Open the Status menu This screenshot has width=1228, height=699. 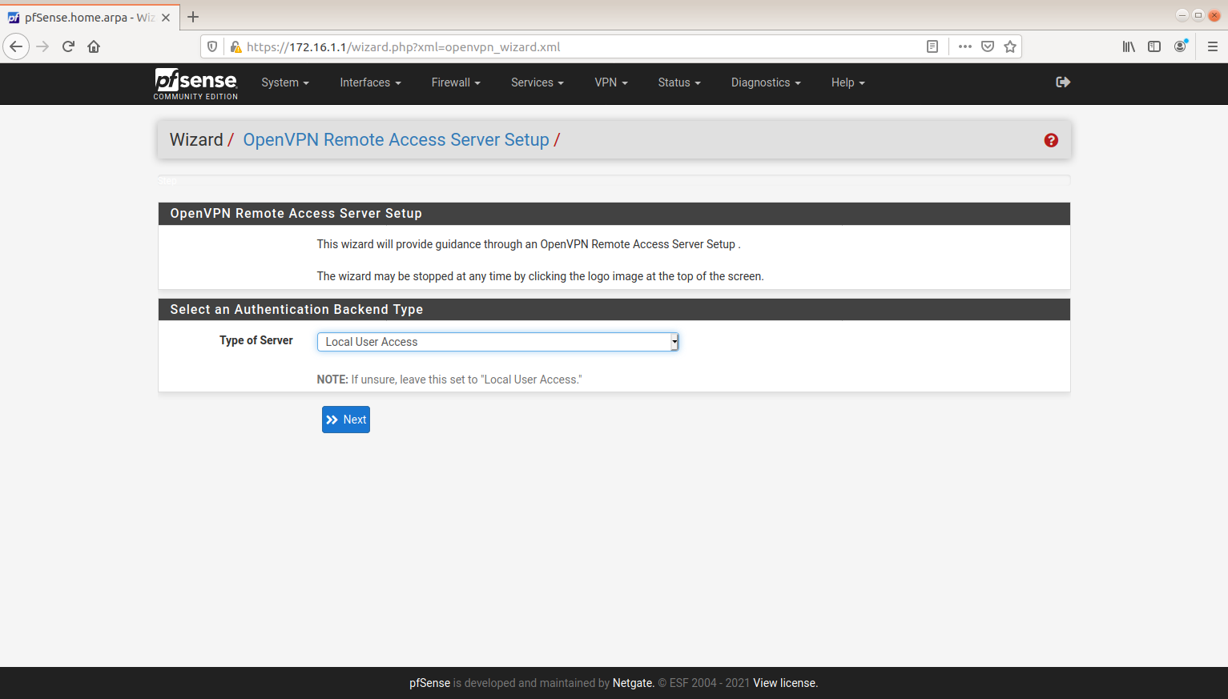679,82
